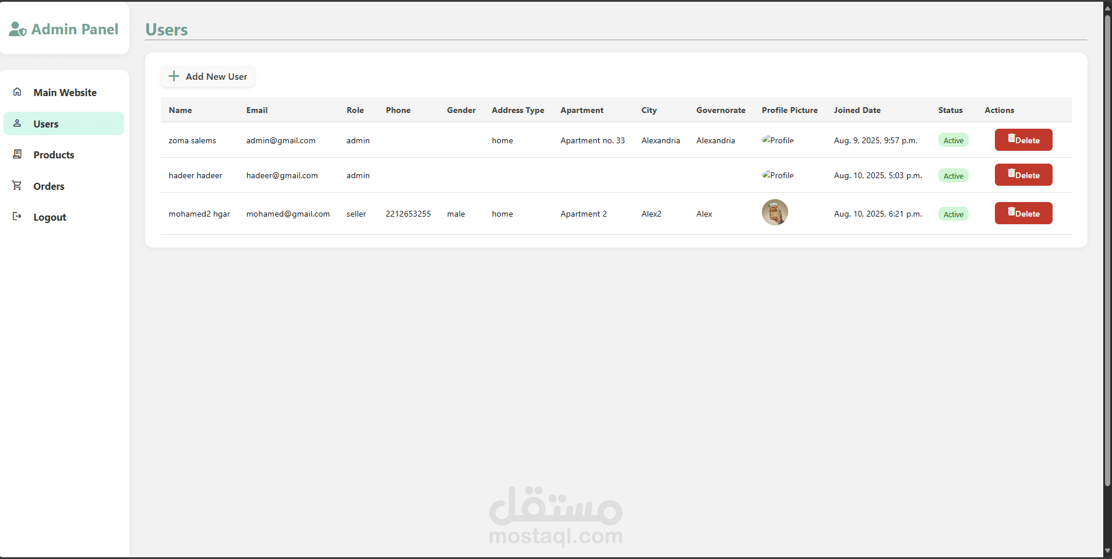1112x559 pixels.
Task: Click the phone number 2212653255
Action: point(408,214)
